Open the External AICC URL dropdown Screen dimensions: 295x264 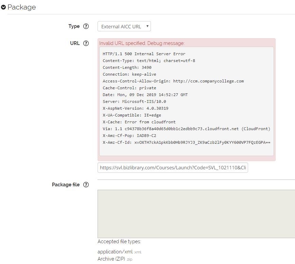(124, 26)
